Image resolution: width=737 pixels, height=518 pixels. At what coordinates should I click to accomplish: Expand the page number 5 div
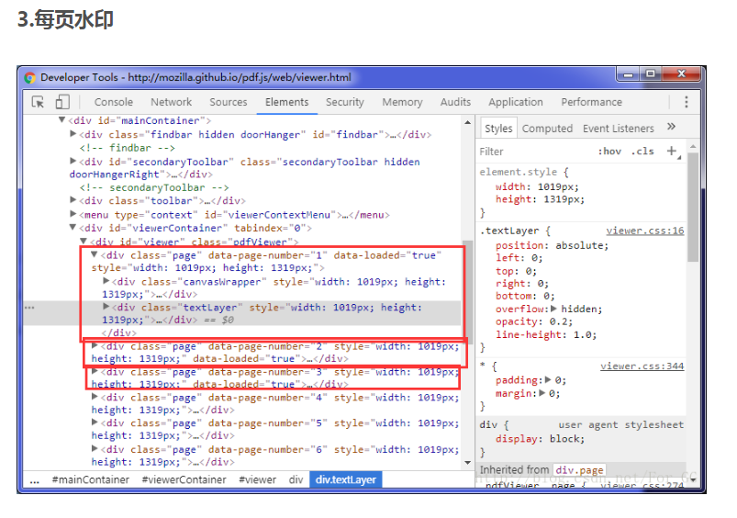95,422
